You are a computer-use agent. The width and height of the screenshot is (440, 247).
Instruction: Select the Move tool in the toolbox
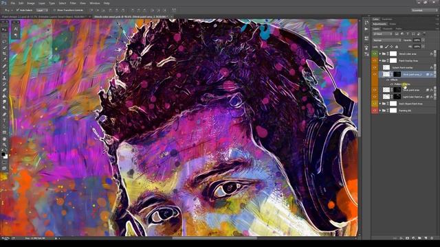[x=4, y=30]
